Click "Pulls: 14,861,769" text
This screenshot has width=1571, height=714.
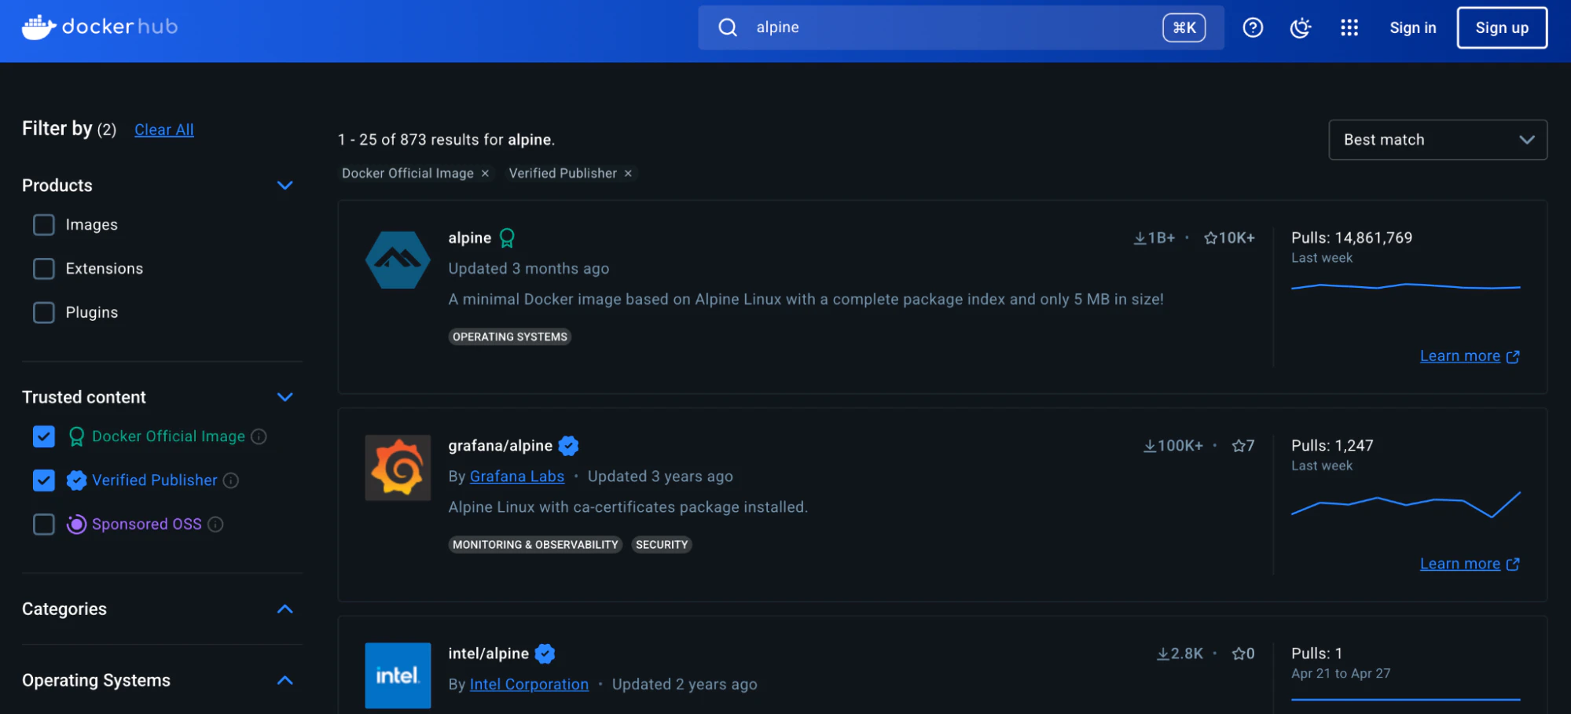point(1352,237)
